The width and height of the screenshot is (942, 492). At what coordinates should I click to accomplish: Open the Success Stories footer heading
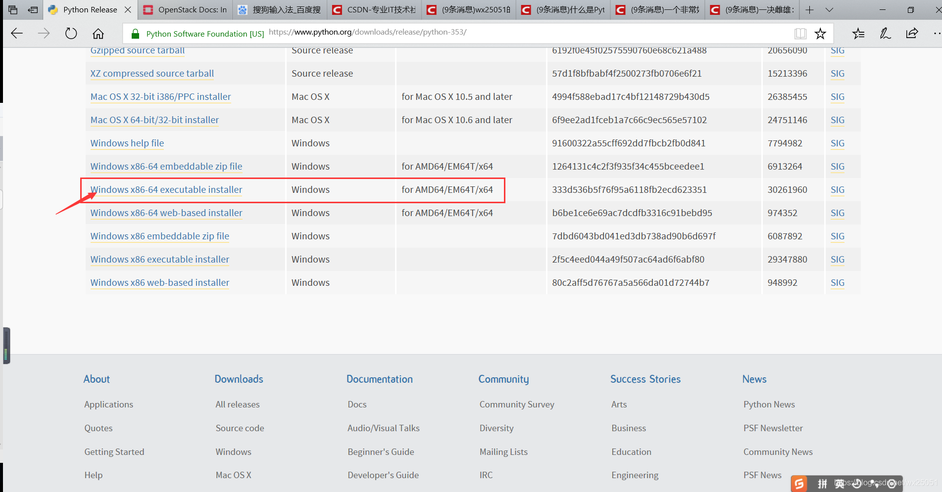(x=645, y=379)
